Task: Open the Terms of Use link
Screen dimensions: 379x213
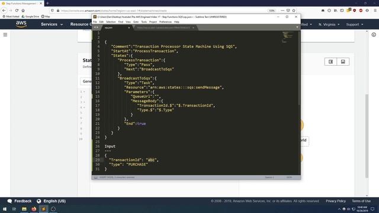Action: 361,201
